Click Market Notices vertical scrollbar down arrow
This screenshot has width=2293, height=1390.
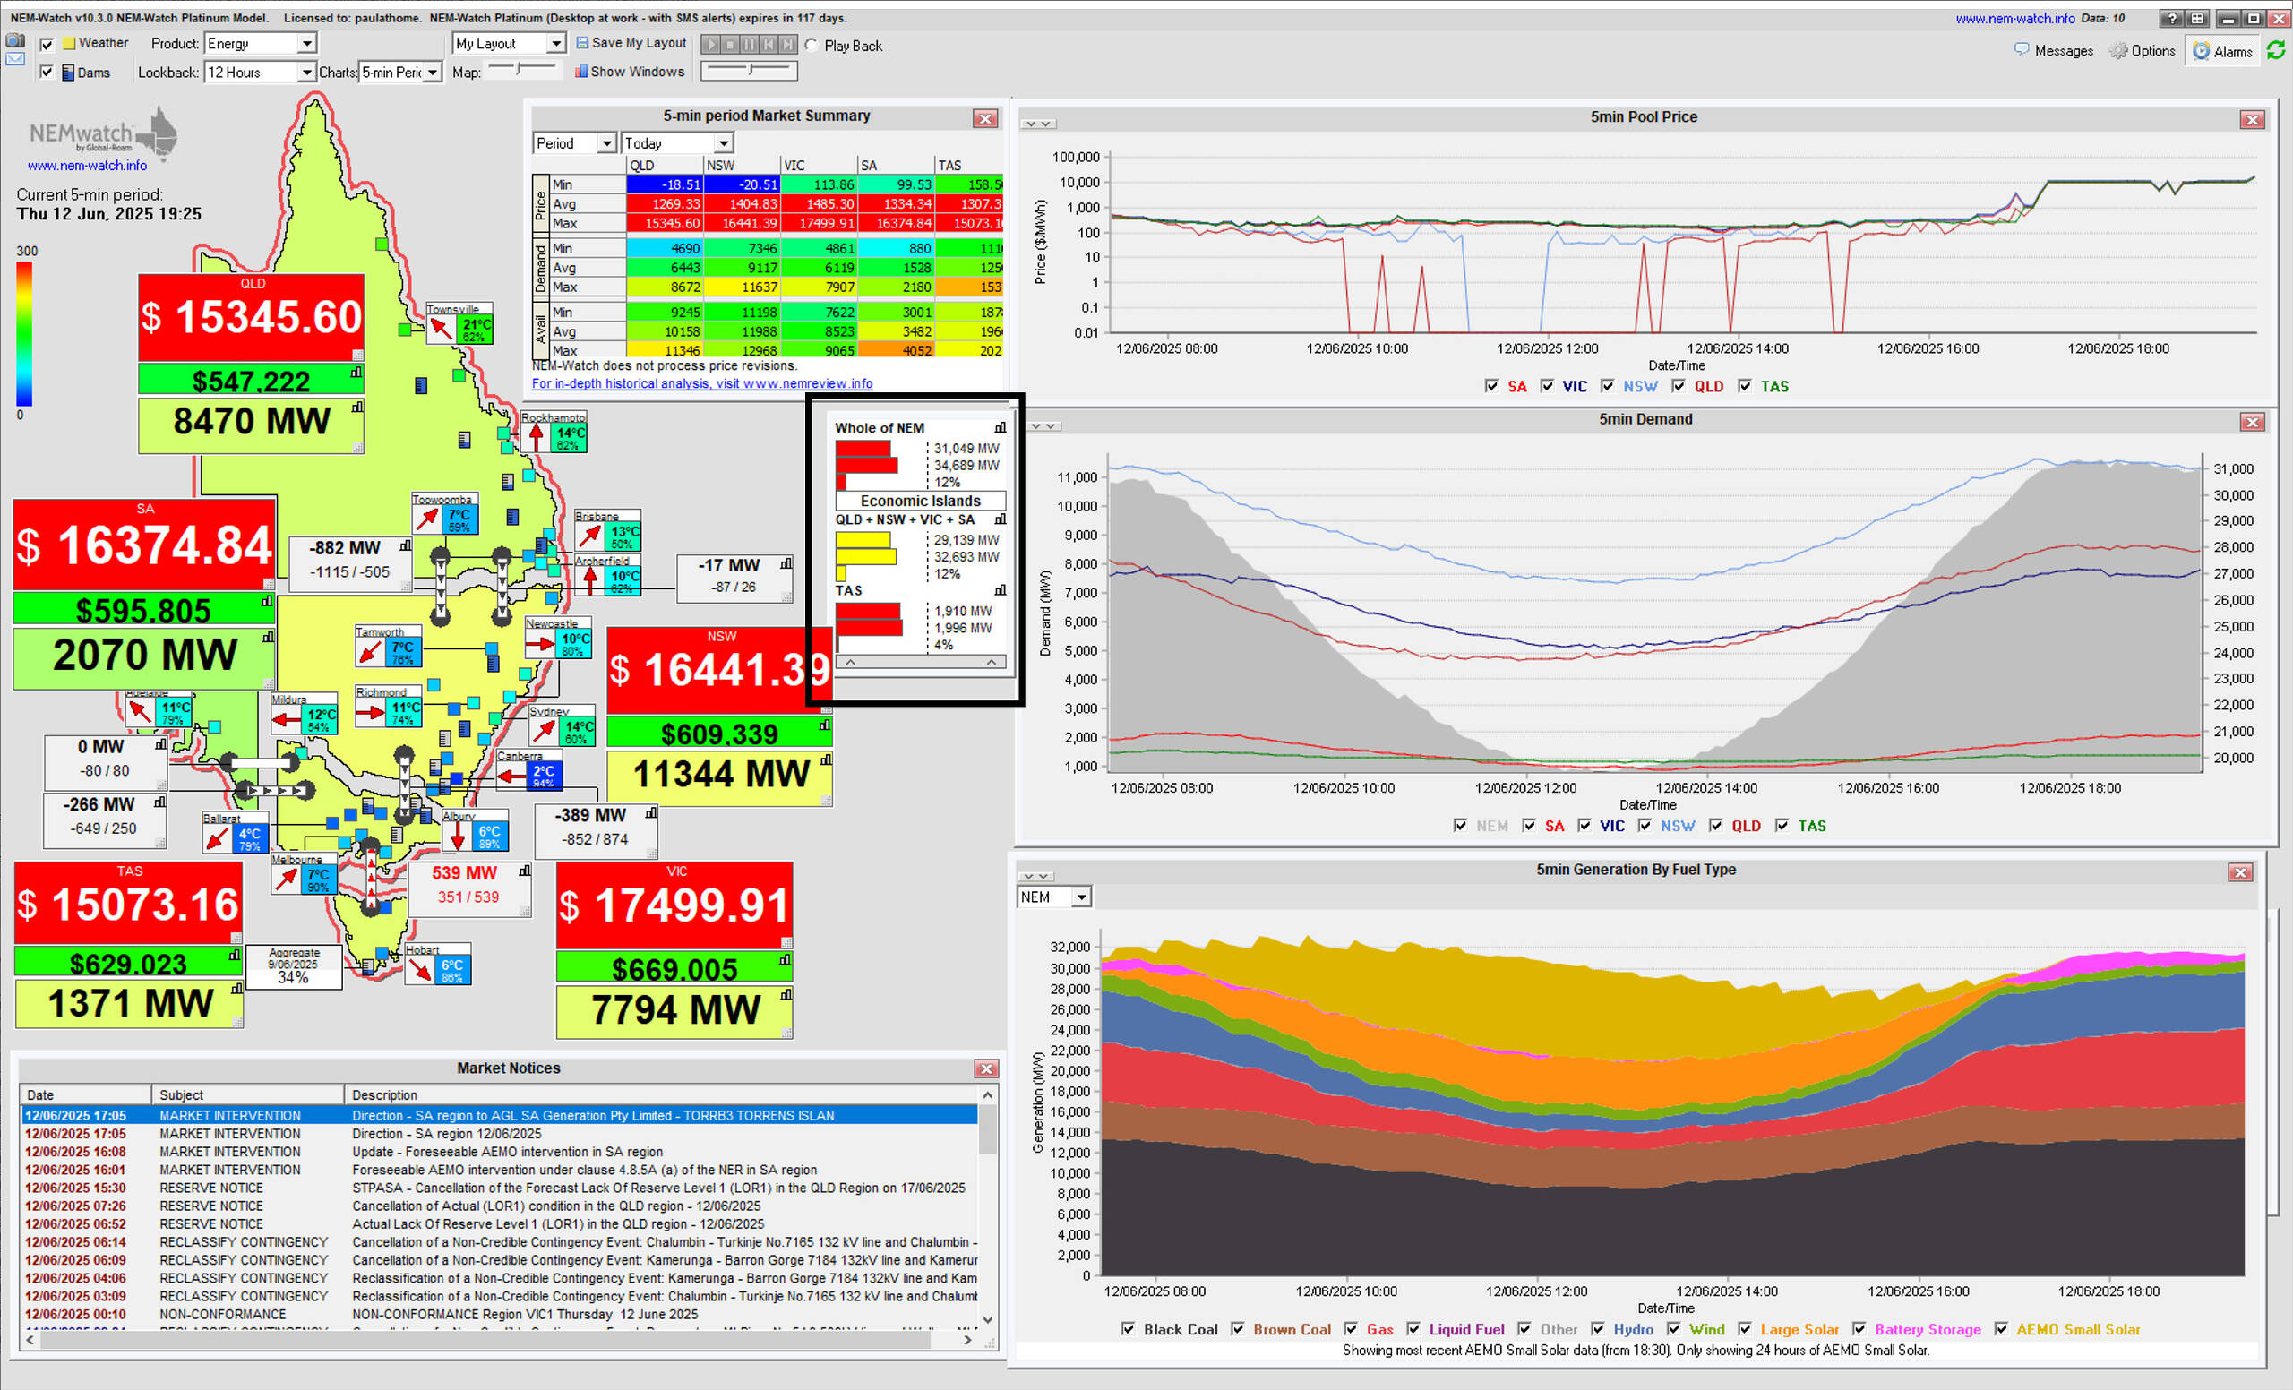pyautogui.click(x=987, y=1319)
